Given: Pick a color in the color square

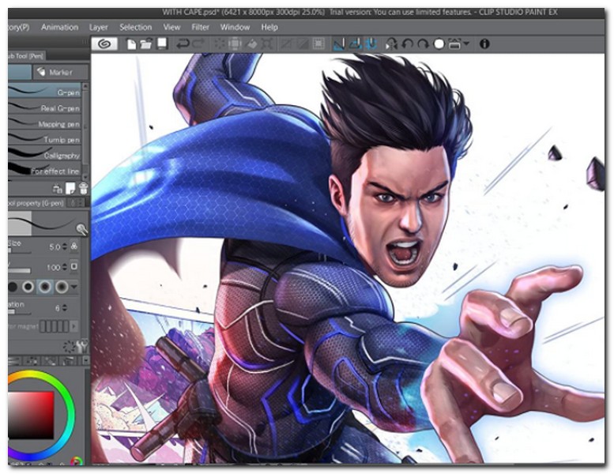Looking at the screenshot, I should tap(31, 416).
